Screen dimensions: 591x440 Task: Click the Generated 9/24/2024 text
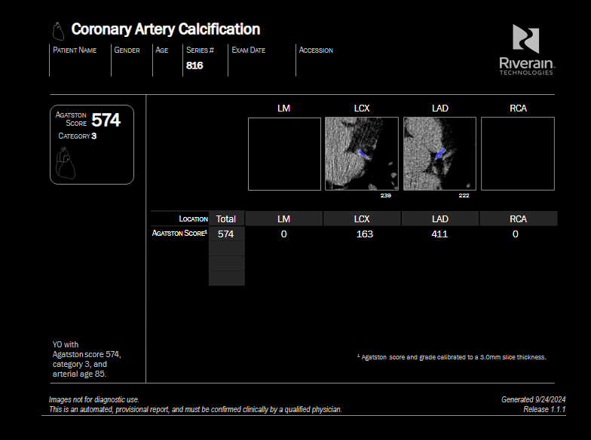534,399
